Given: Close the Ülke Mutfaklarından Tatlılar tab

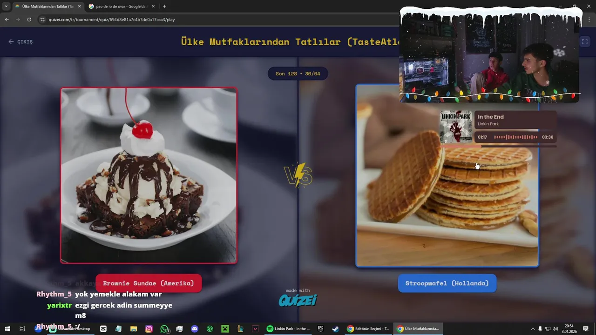Looking at the screenshot, I should (79, 6).
